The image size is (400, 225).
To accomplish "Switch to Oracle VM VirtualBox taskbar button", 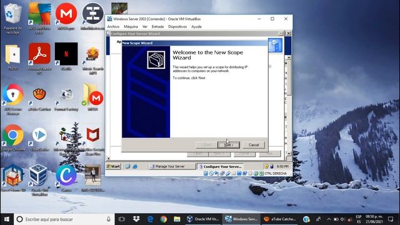I will pyautogui.click(x=202, y=219).
